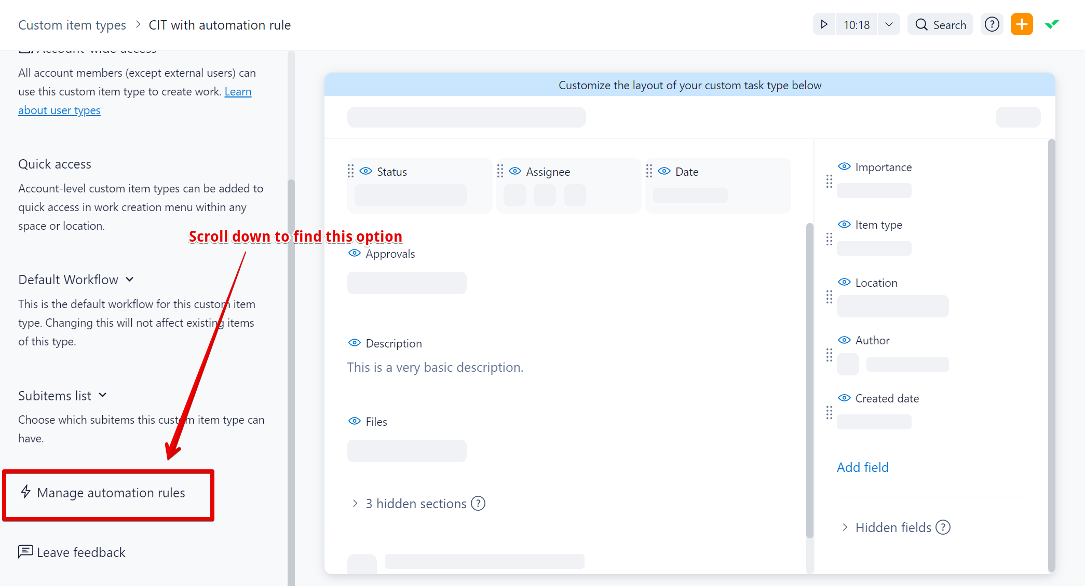
Task: Open the help question mark icon
Action: (992, 24)
